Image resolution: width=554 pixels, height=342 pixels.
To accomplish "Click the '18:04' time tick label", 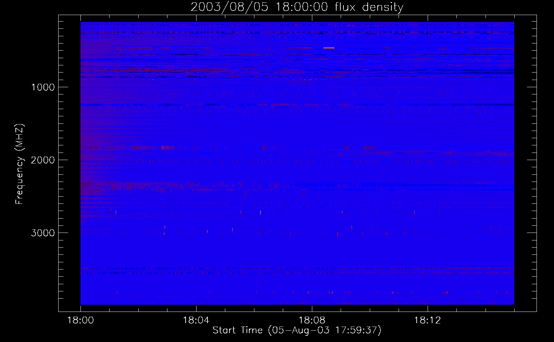I will point(196,320).
